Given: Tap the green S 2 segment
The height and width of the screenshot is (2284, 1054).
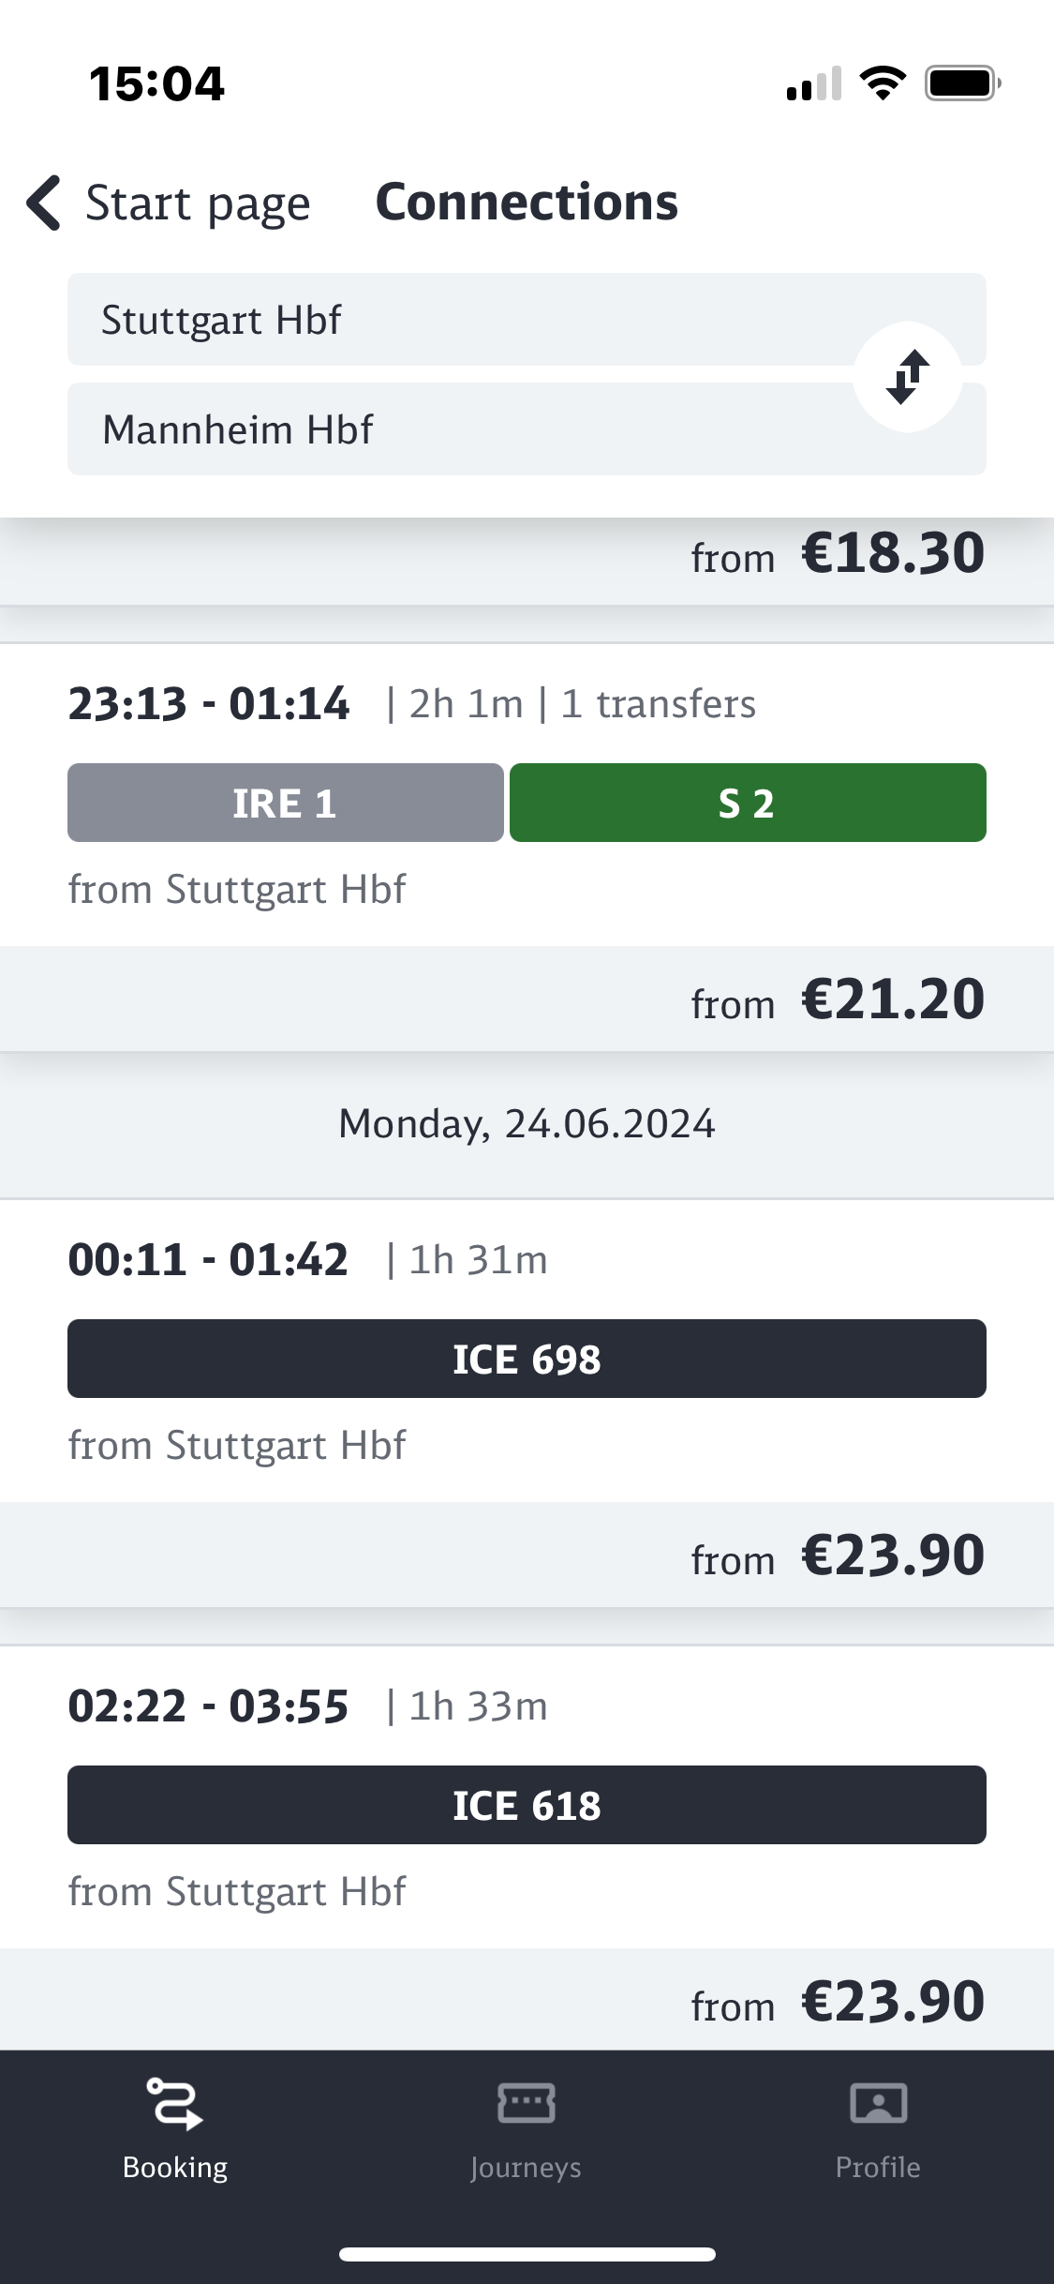Looking at the screenshot, I should 747,803.
